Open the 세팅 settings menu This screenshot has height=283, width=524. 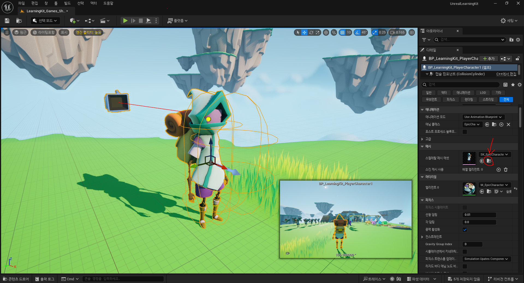click(509, 21)
